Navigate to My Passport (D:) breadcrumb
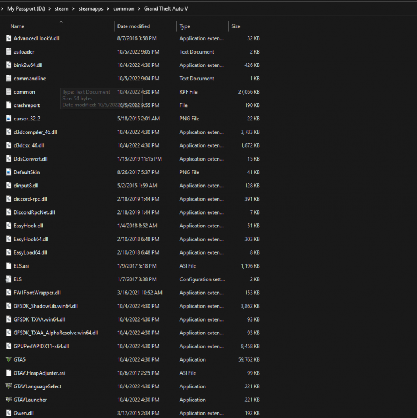 (x=26, y=8)
